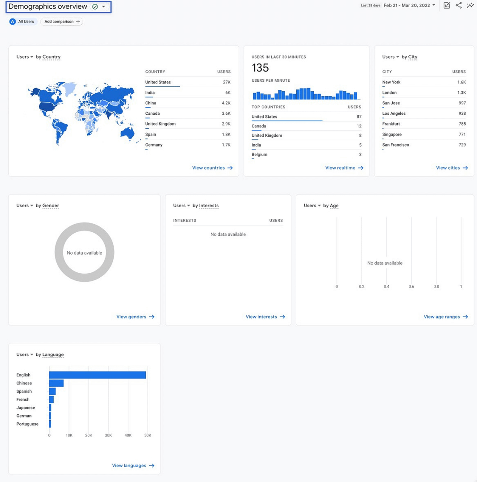
Task: Change the City dimension selector
Action: click(413, 57)
